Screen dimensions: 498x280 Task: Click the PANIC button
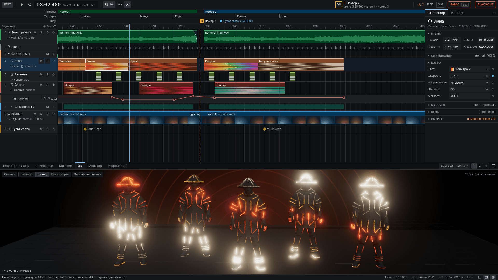(x=459, y=5)
